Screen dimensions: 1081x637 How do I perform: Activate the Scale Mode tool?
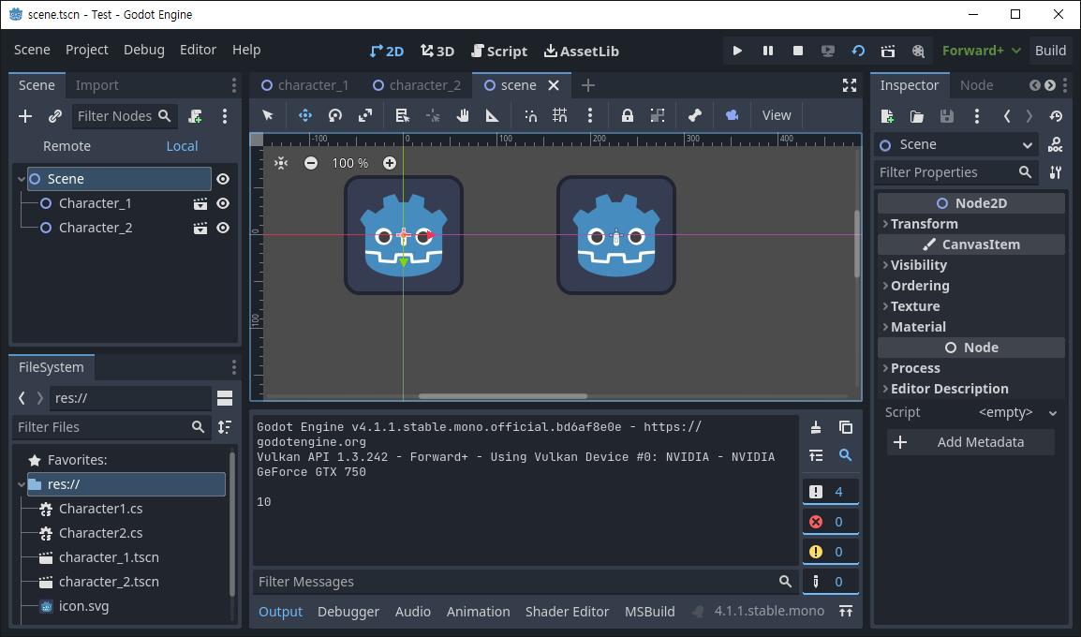365,115
